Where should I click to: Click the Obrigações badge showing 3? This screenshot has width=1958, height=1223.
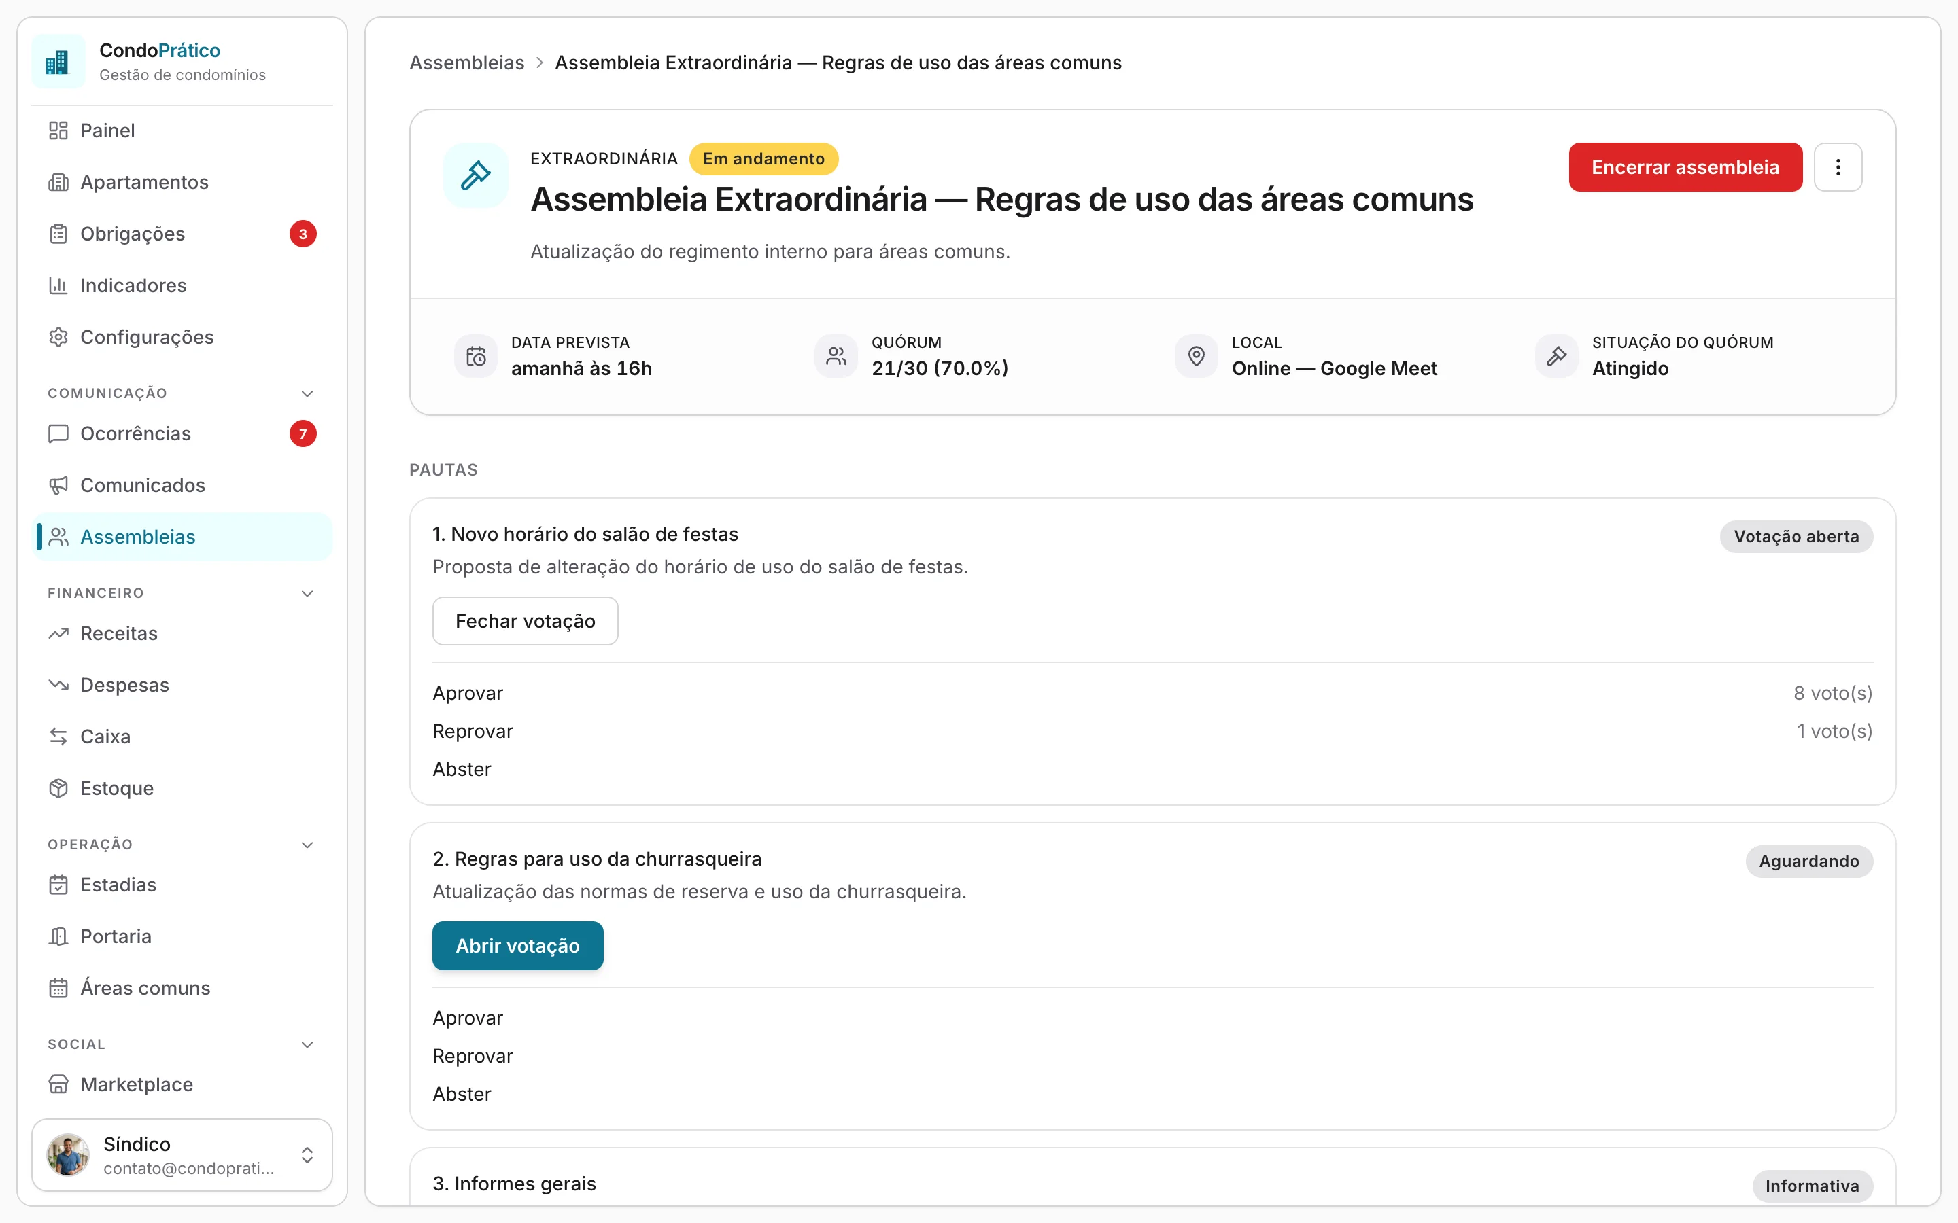[303, 234]
